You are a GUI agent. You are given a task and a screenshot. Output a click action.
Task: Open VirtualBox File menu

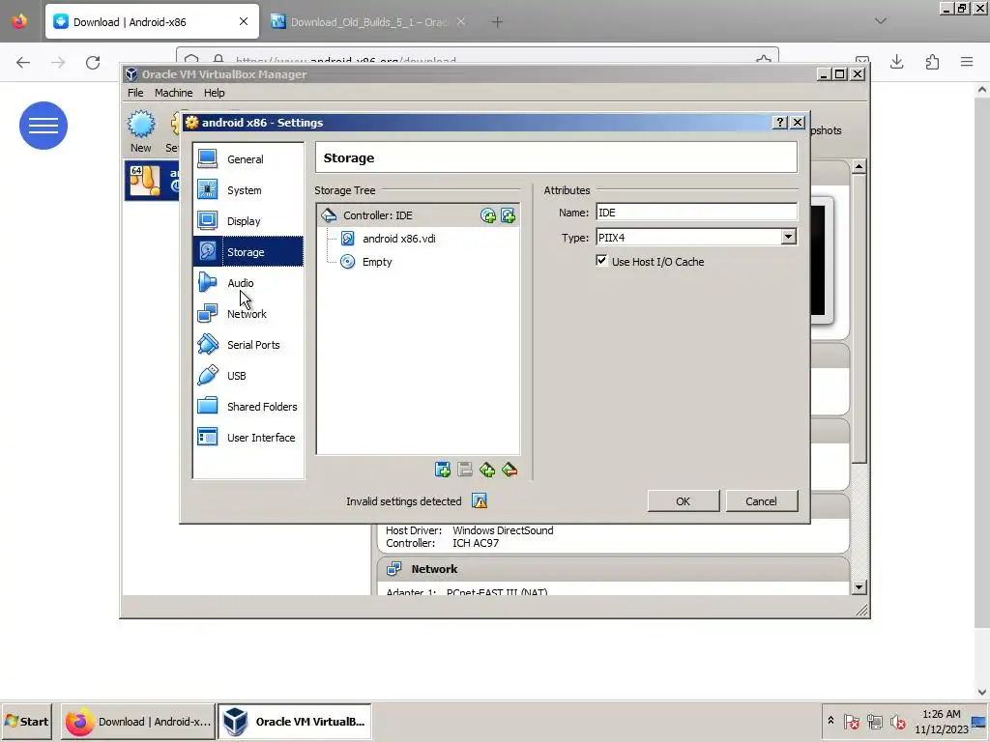tap(135, 93)
